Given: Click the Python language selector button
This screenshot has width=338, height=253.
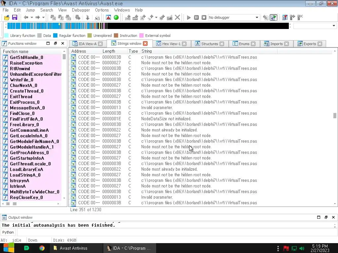Looking at the screenshot, I should point(8,232).
